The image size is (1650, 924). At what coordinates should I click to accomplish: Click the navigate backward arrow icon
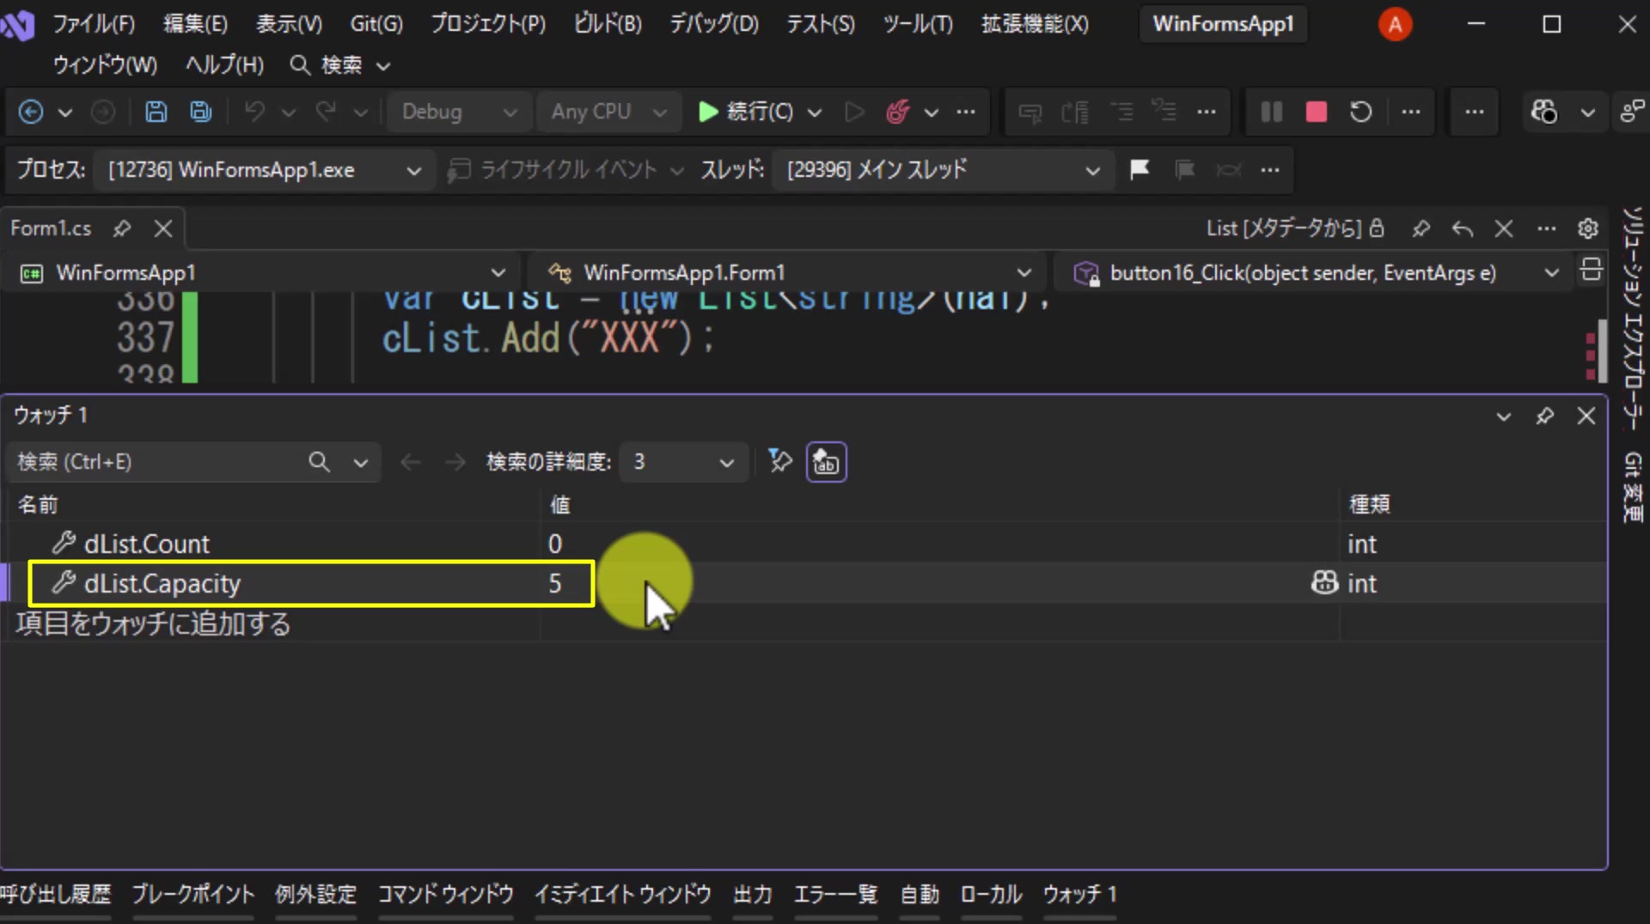click(x=31, y=112)
